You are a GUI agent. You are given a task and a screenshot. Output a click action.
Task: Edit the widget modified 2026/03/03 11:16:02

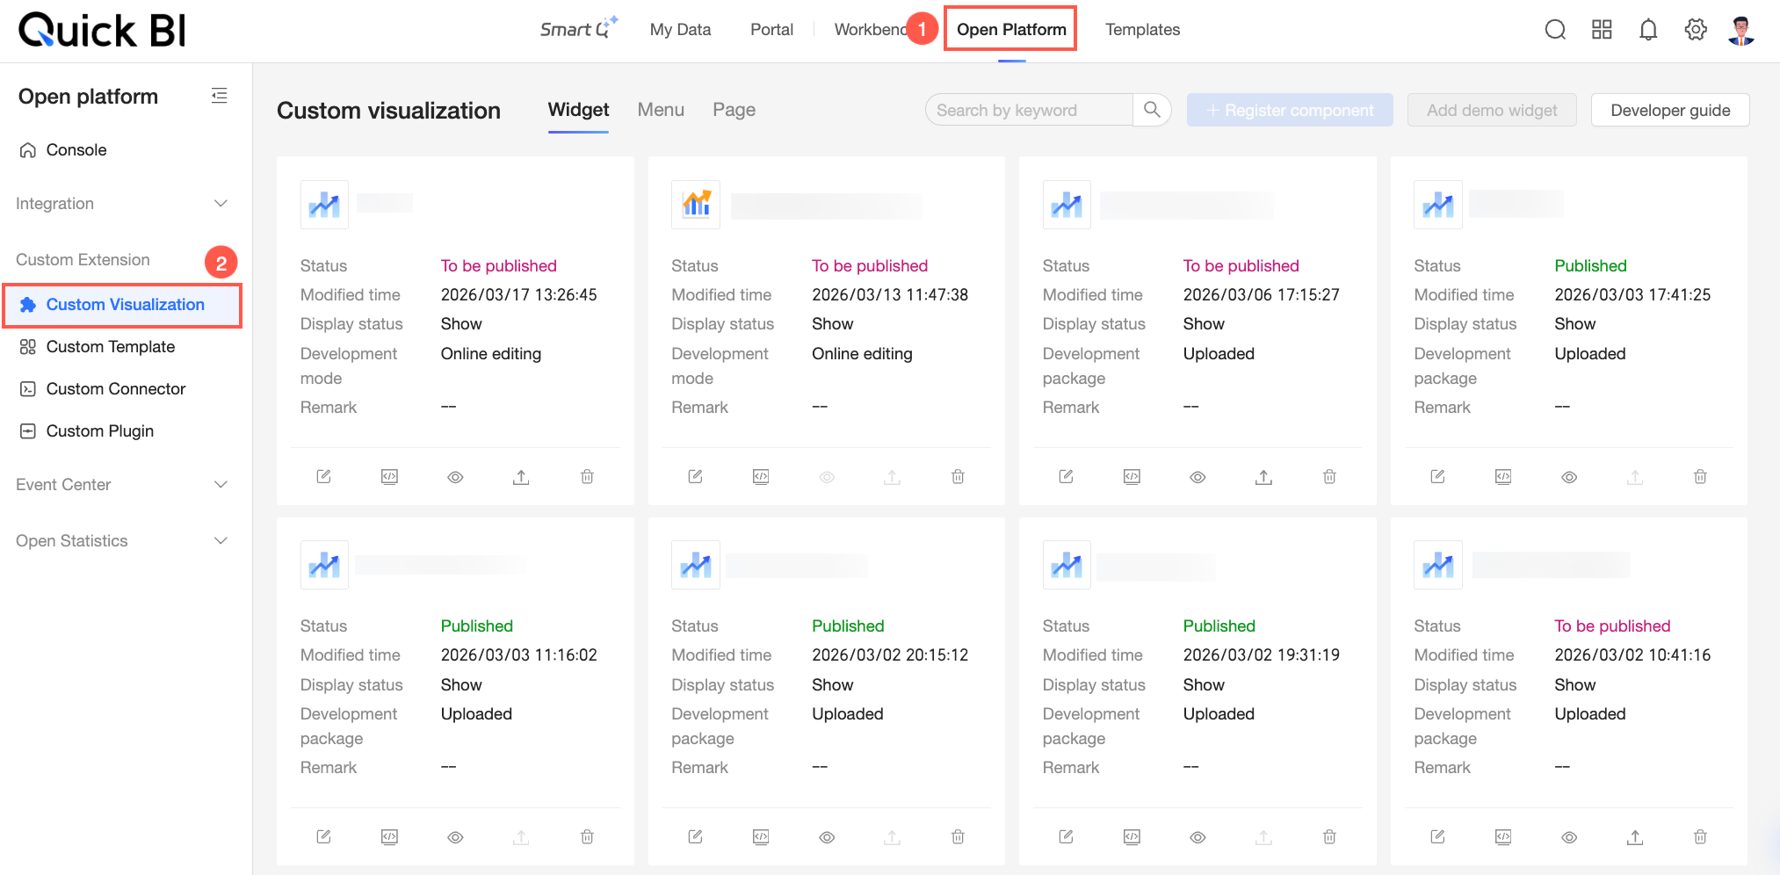tap(324, 836)
